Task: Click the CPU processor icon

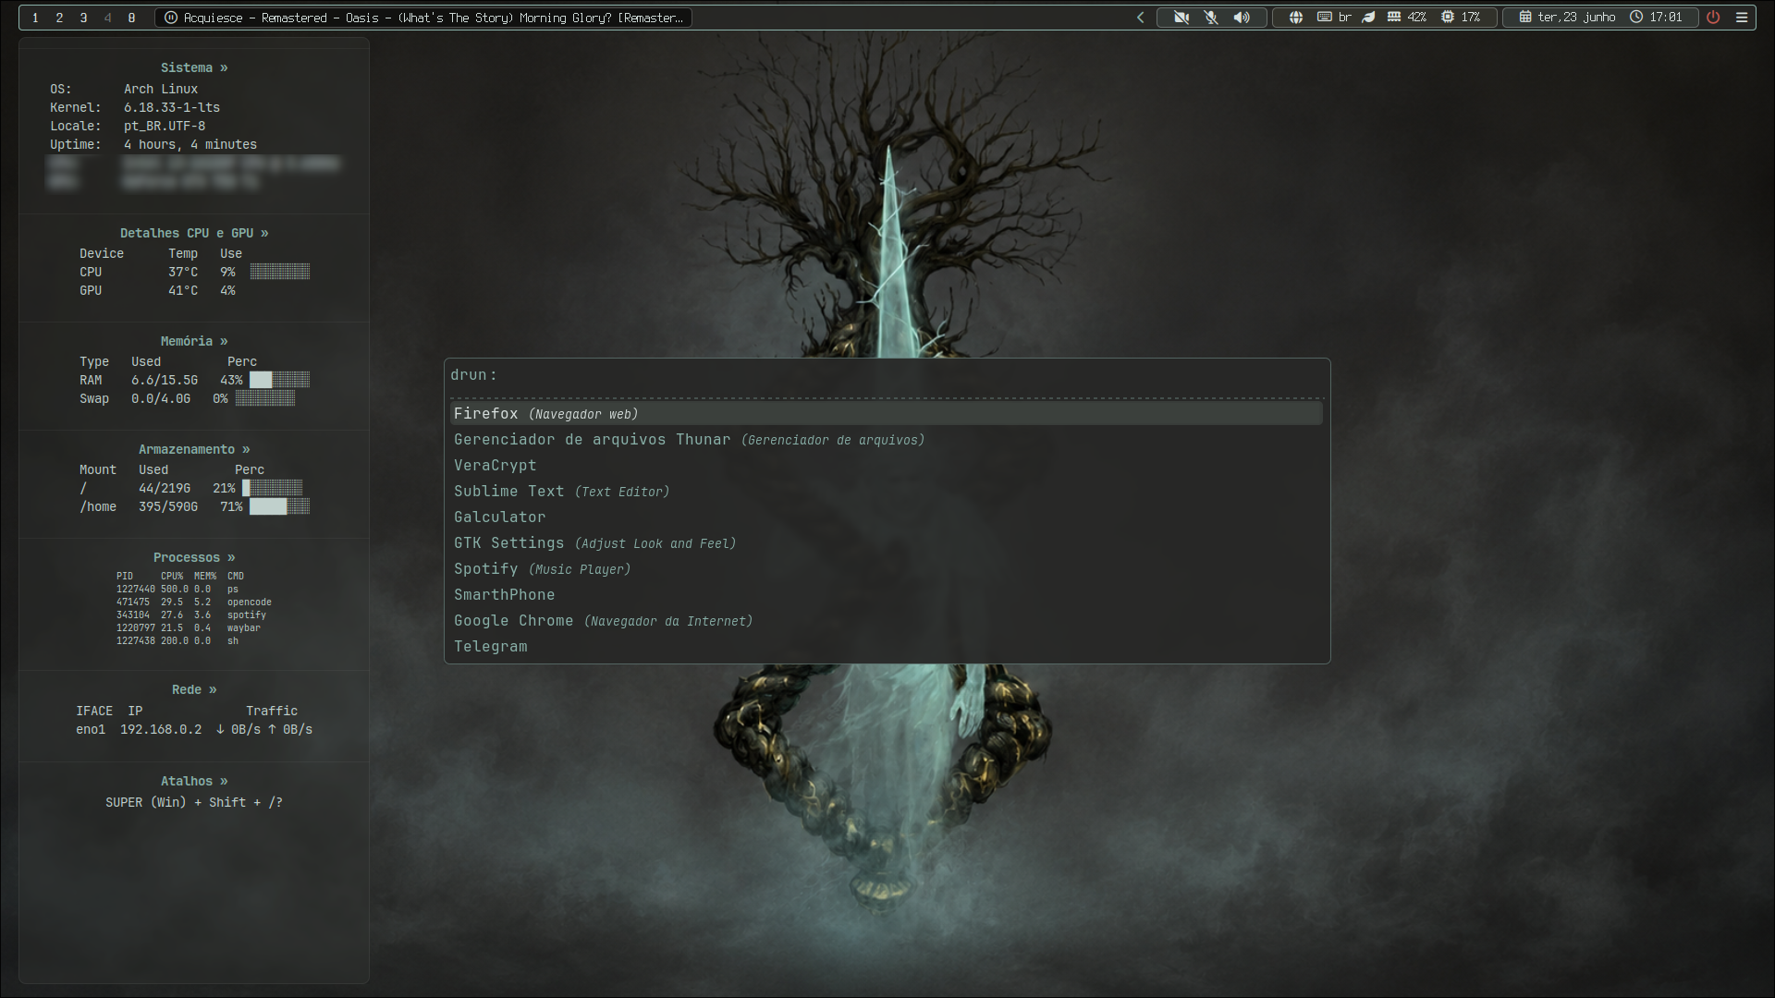Action: point(1448,18)
